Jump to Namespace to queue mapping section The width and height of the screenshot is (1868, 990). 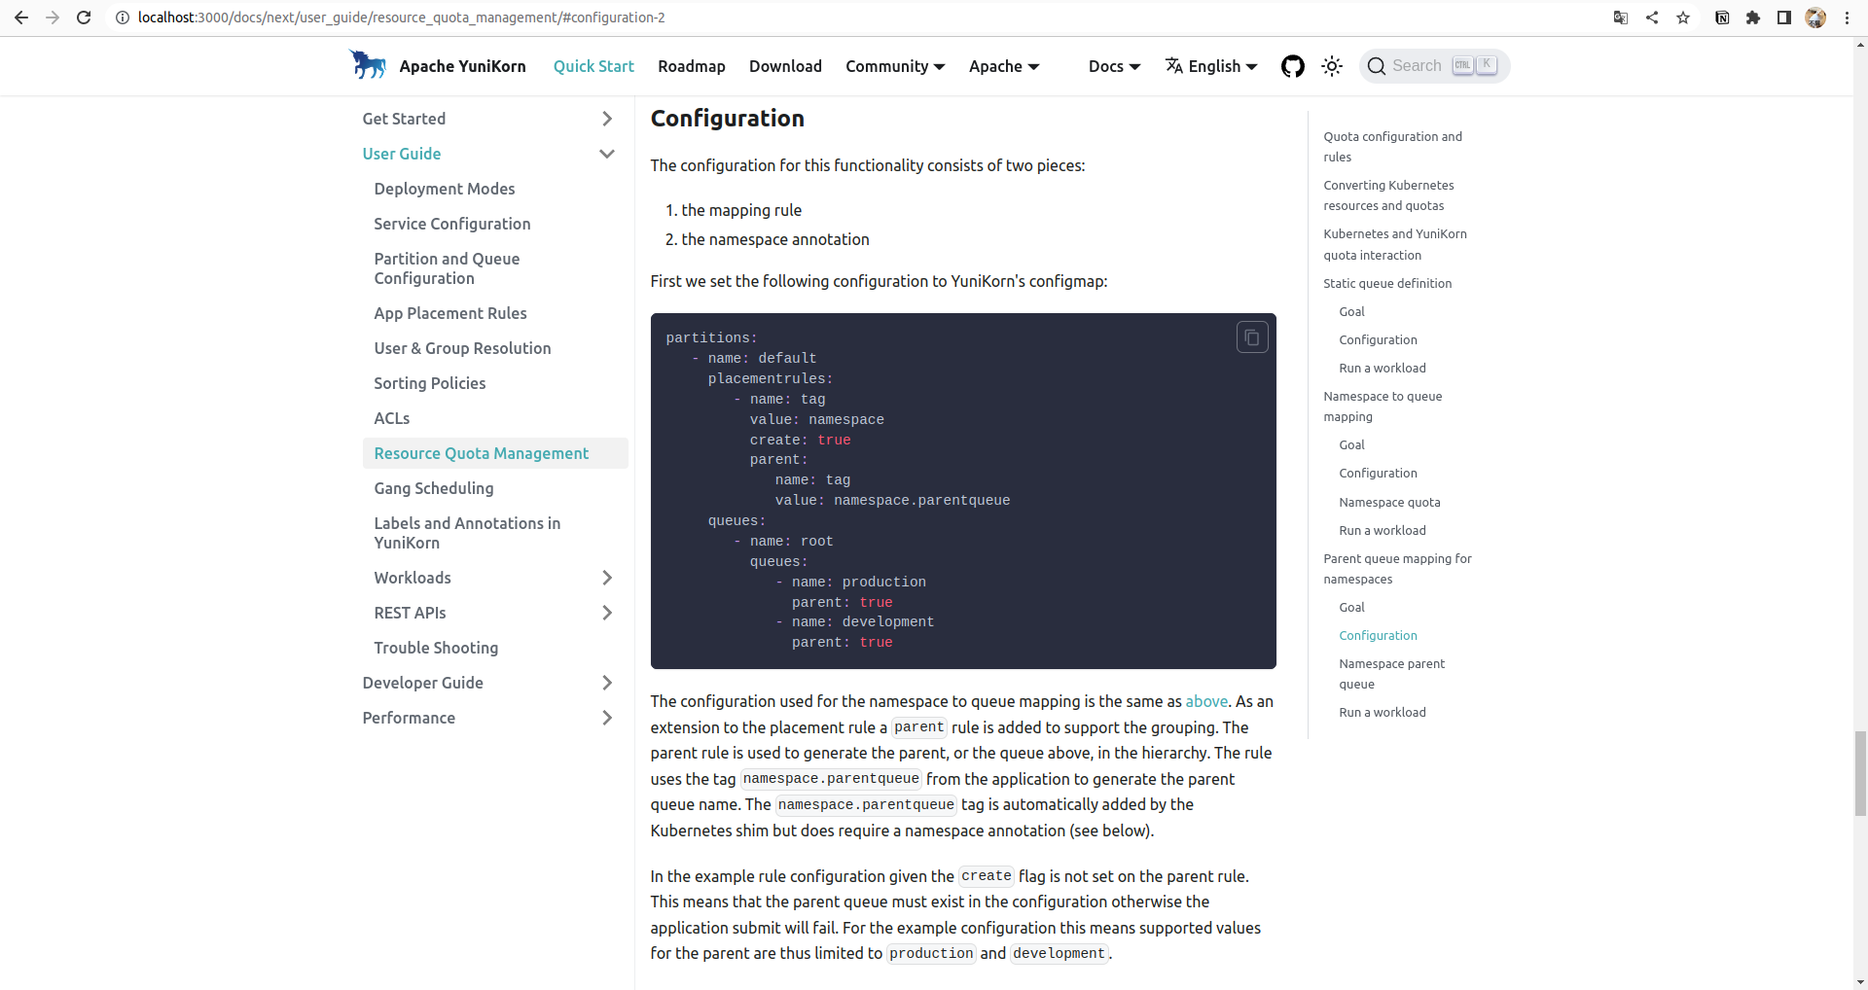[1383, 407]
